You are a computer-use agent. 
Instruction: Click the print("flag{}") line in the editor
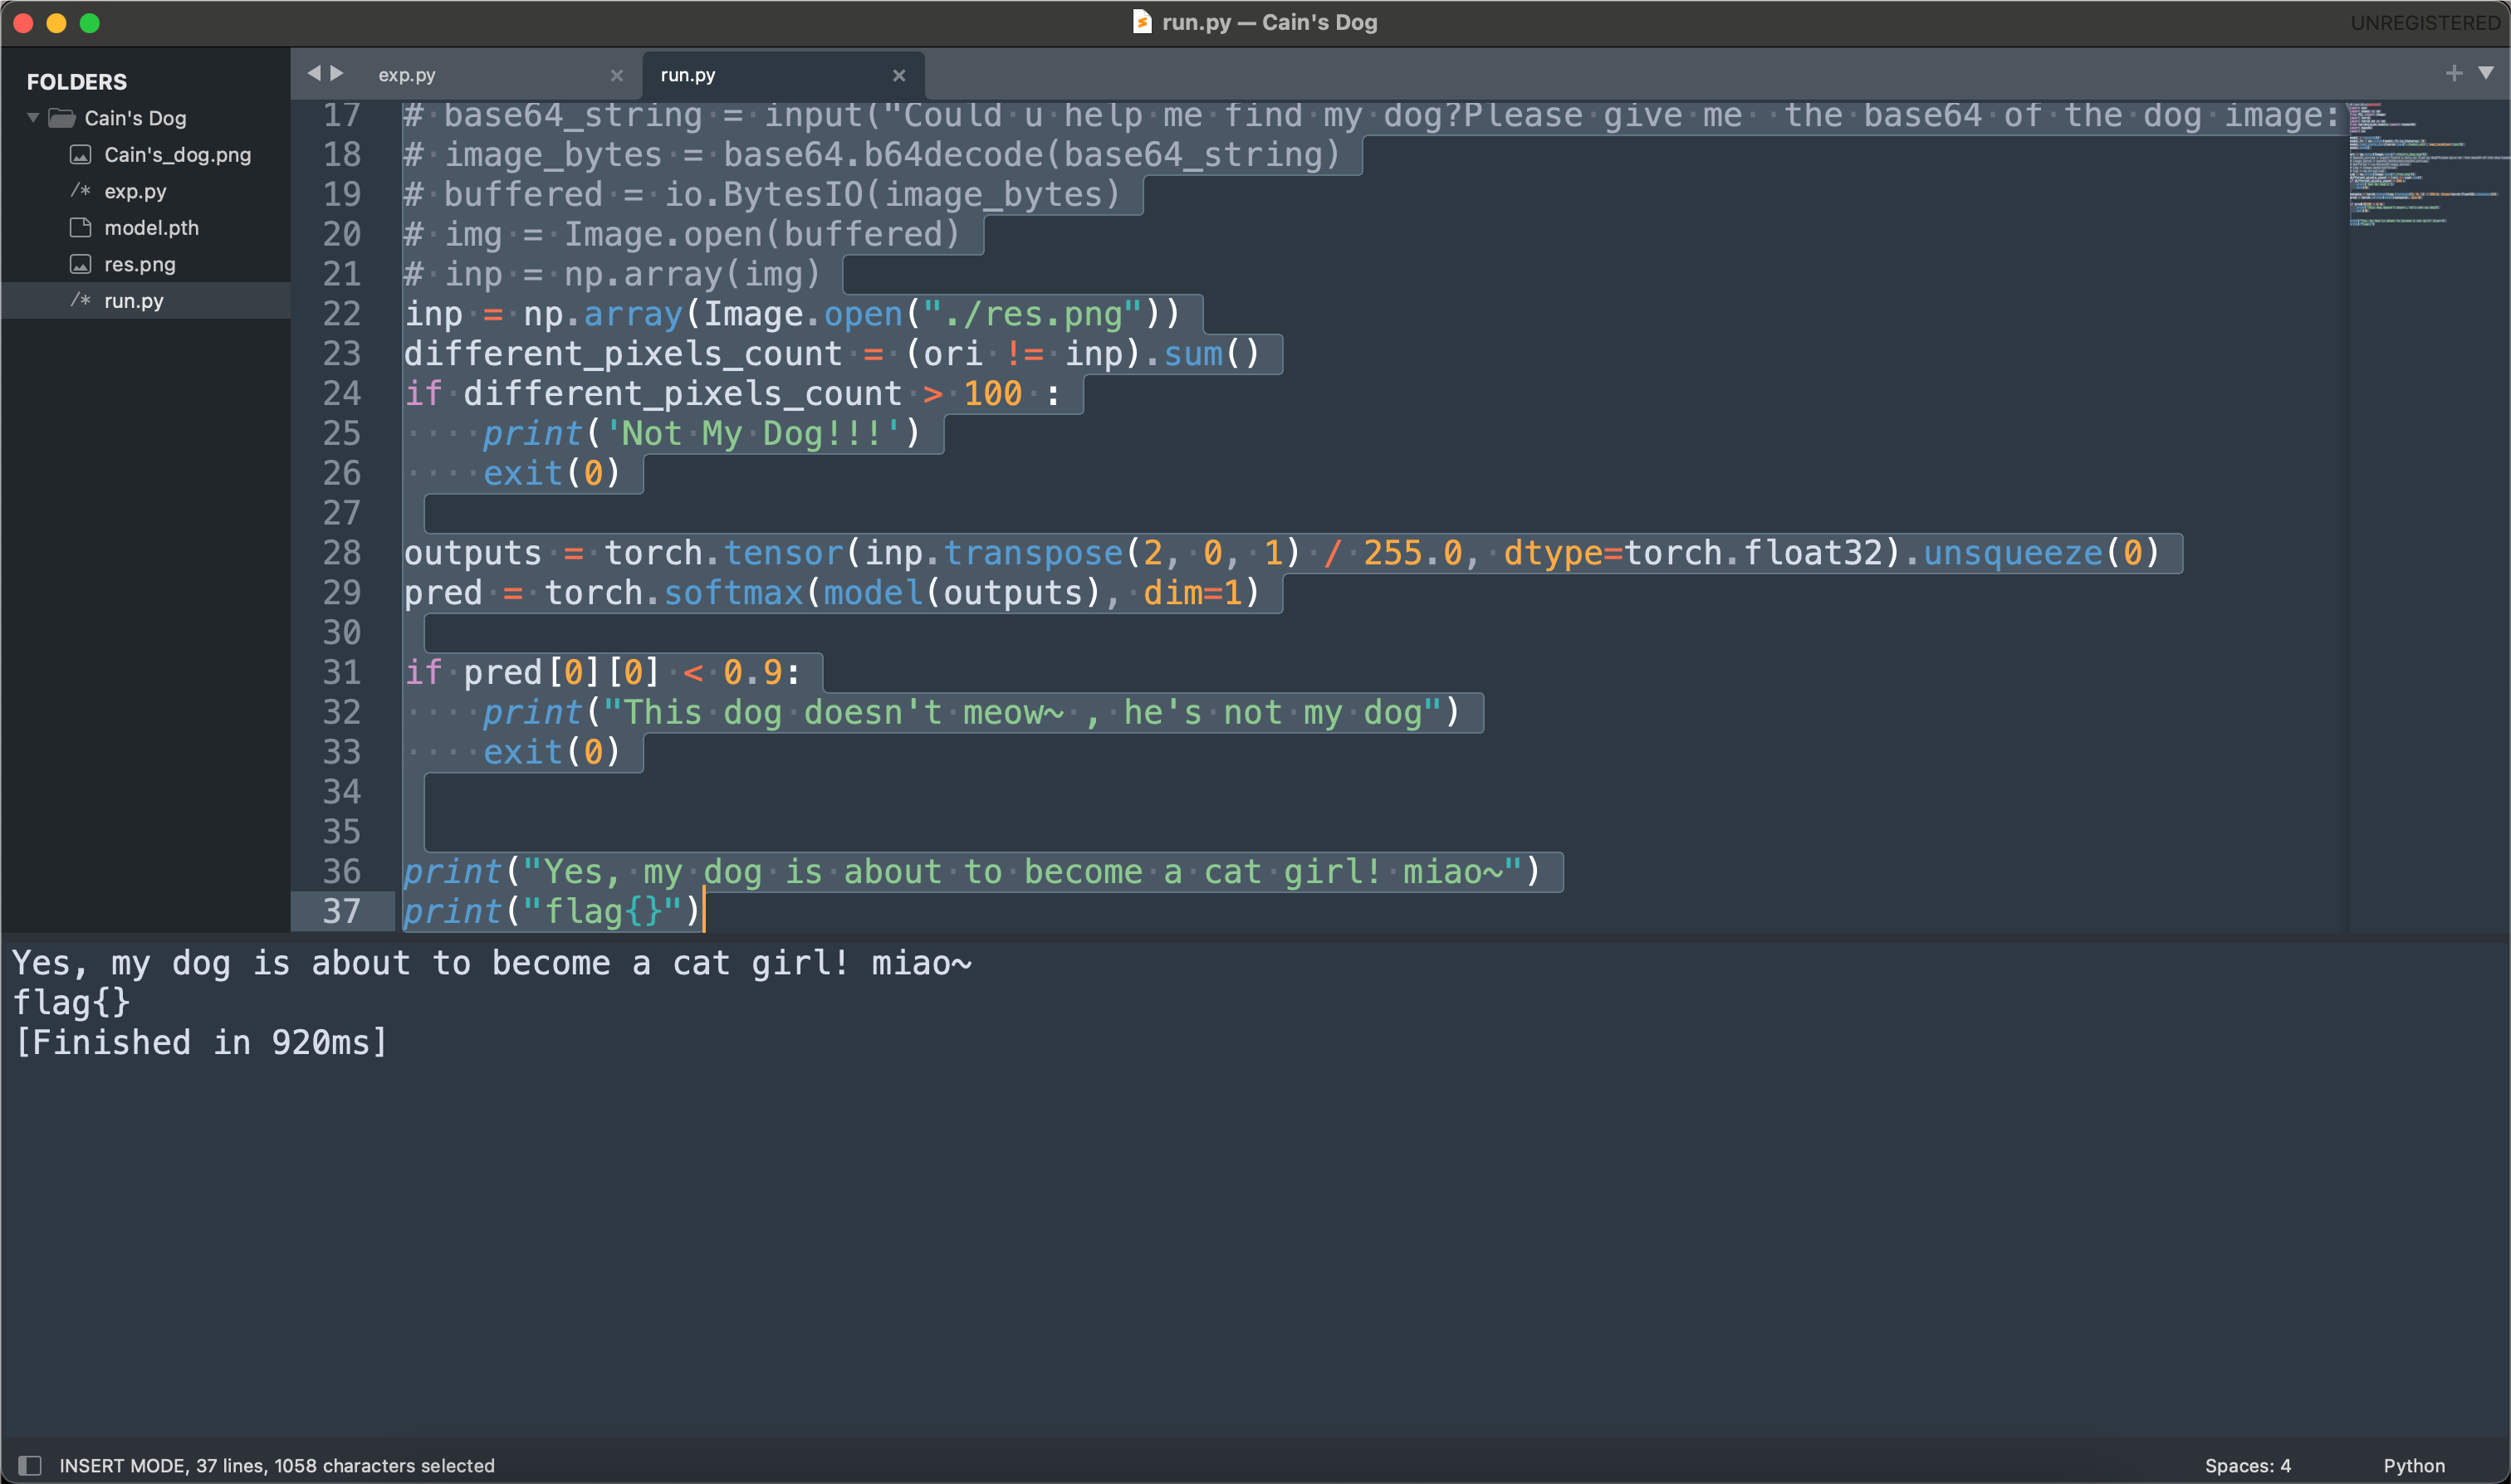[x=551, y=912]
